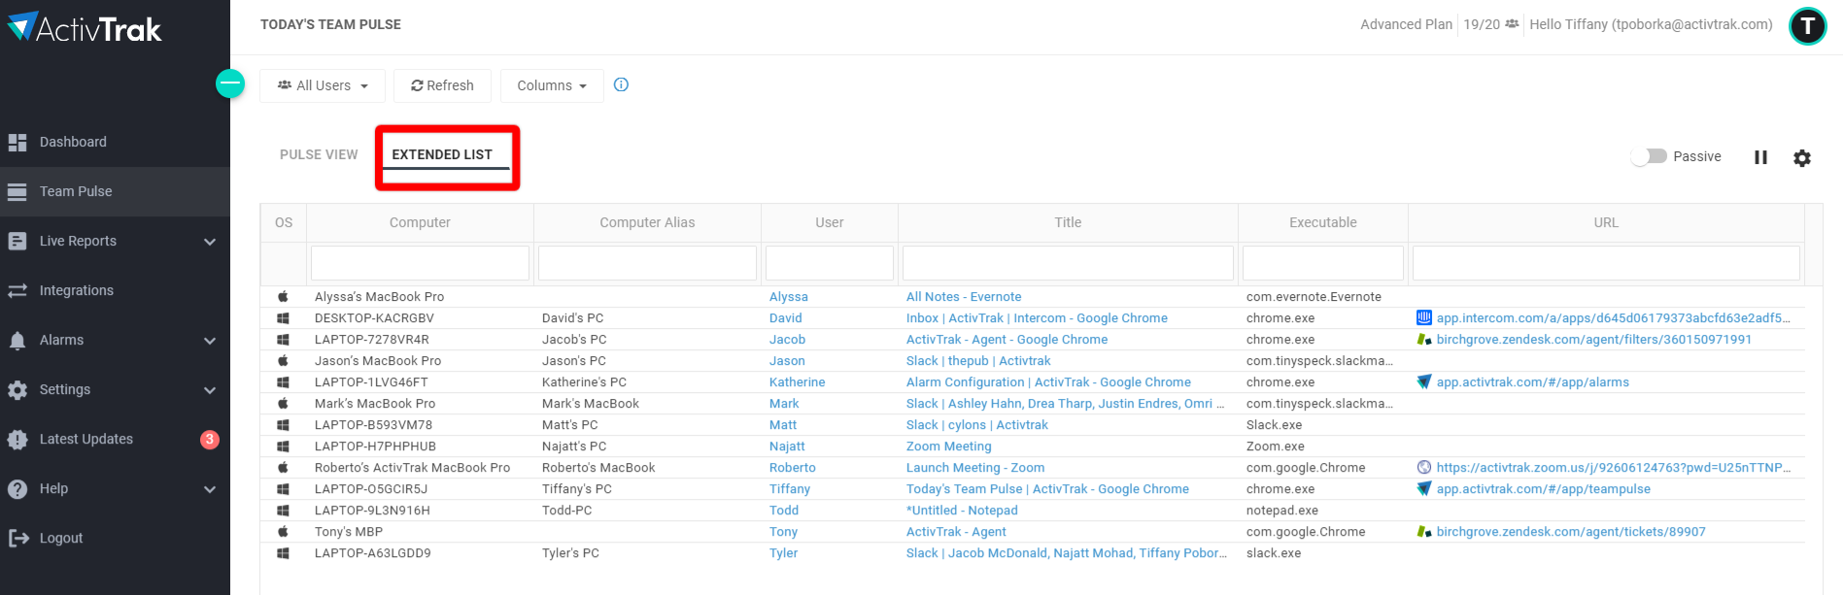Click the LAPTOP-H7PHPHUB computer cell
Screen dimensions: 1843x595
(375, 446)
